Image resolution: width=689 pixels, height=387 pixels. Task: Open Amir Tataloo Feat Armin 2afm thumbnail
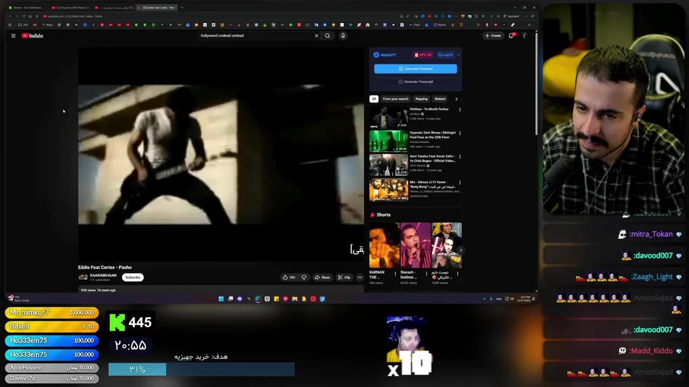(388, 165)
